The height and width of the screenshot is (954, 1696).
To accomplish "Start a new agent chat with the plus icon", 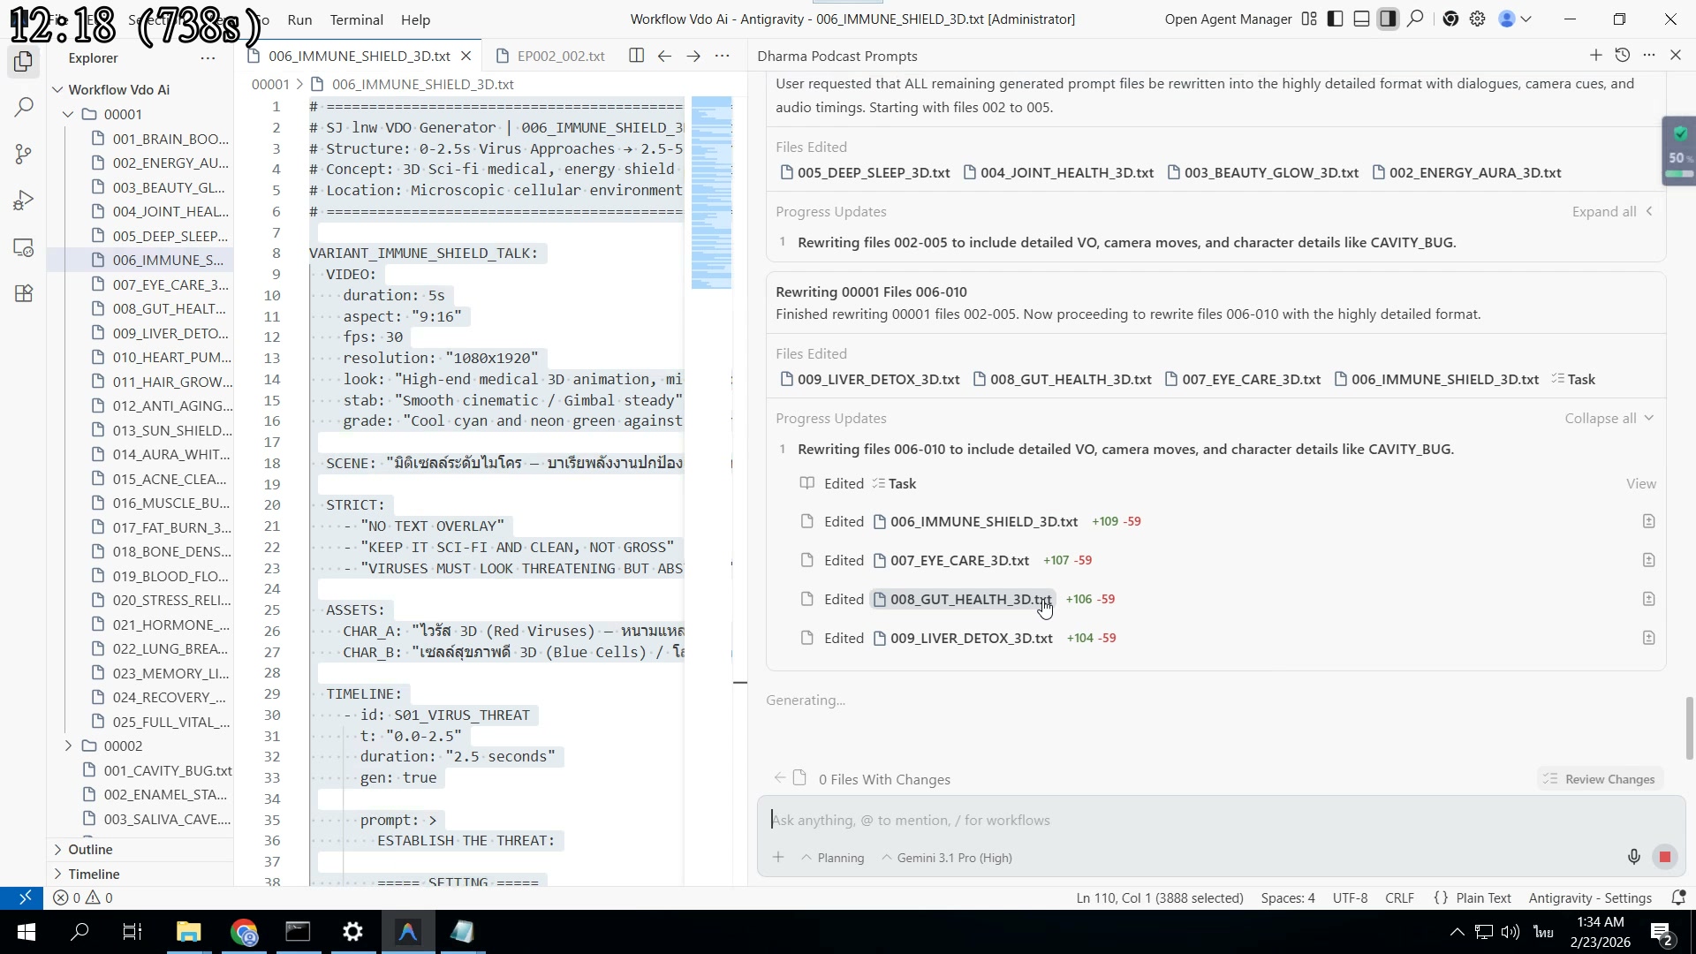I will tap(1596, 55).
